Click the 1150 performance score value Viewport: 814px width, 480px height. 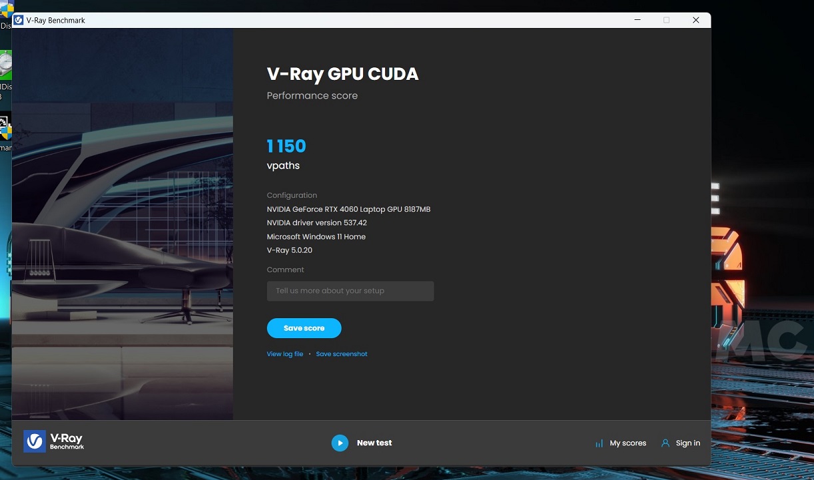pos(286,146)
